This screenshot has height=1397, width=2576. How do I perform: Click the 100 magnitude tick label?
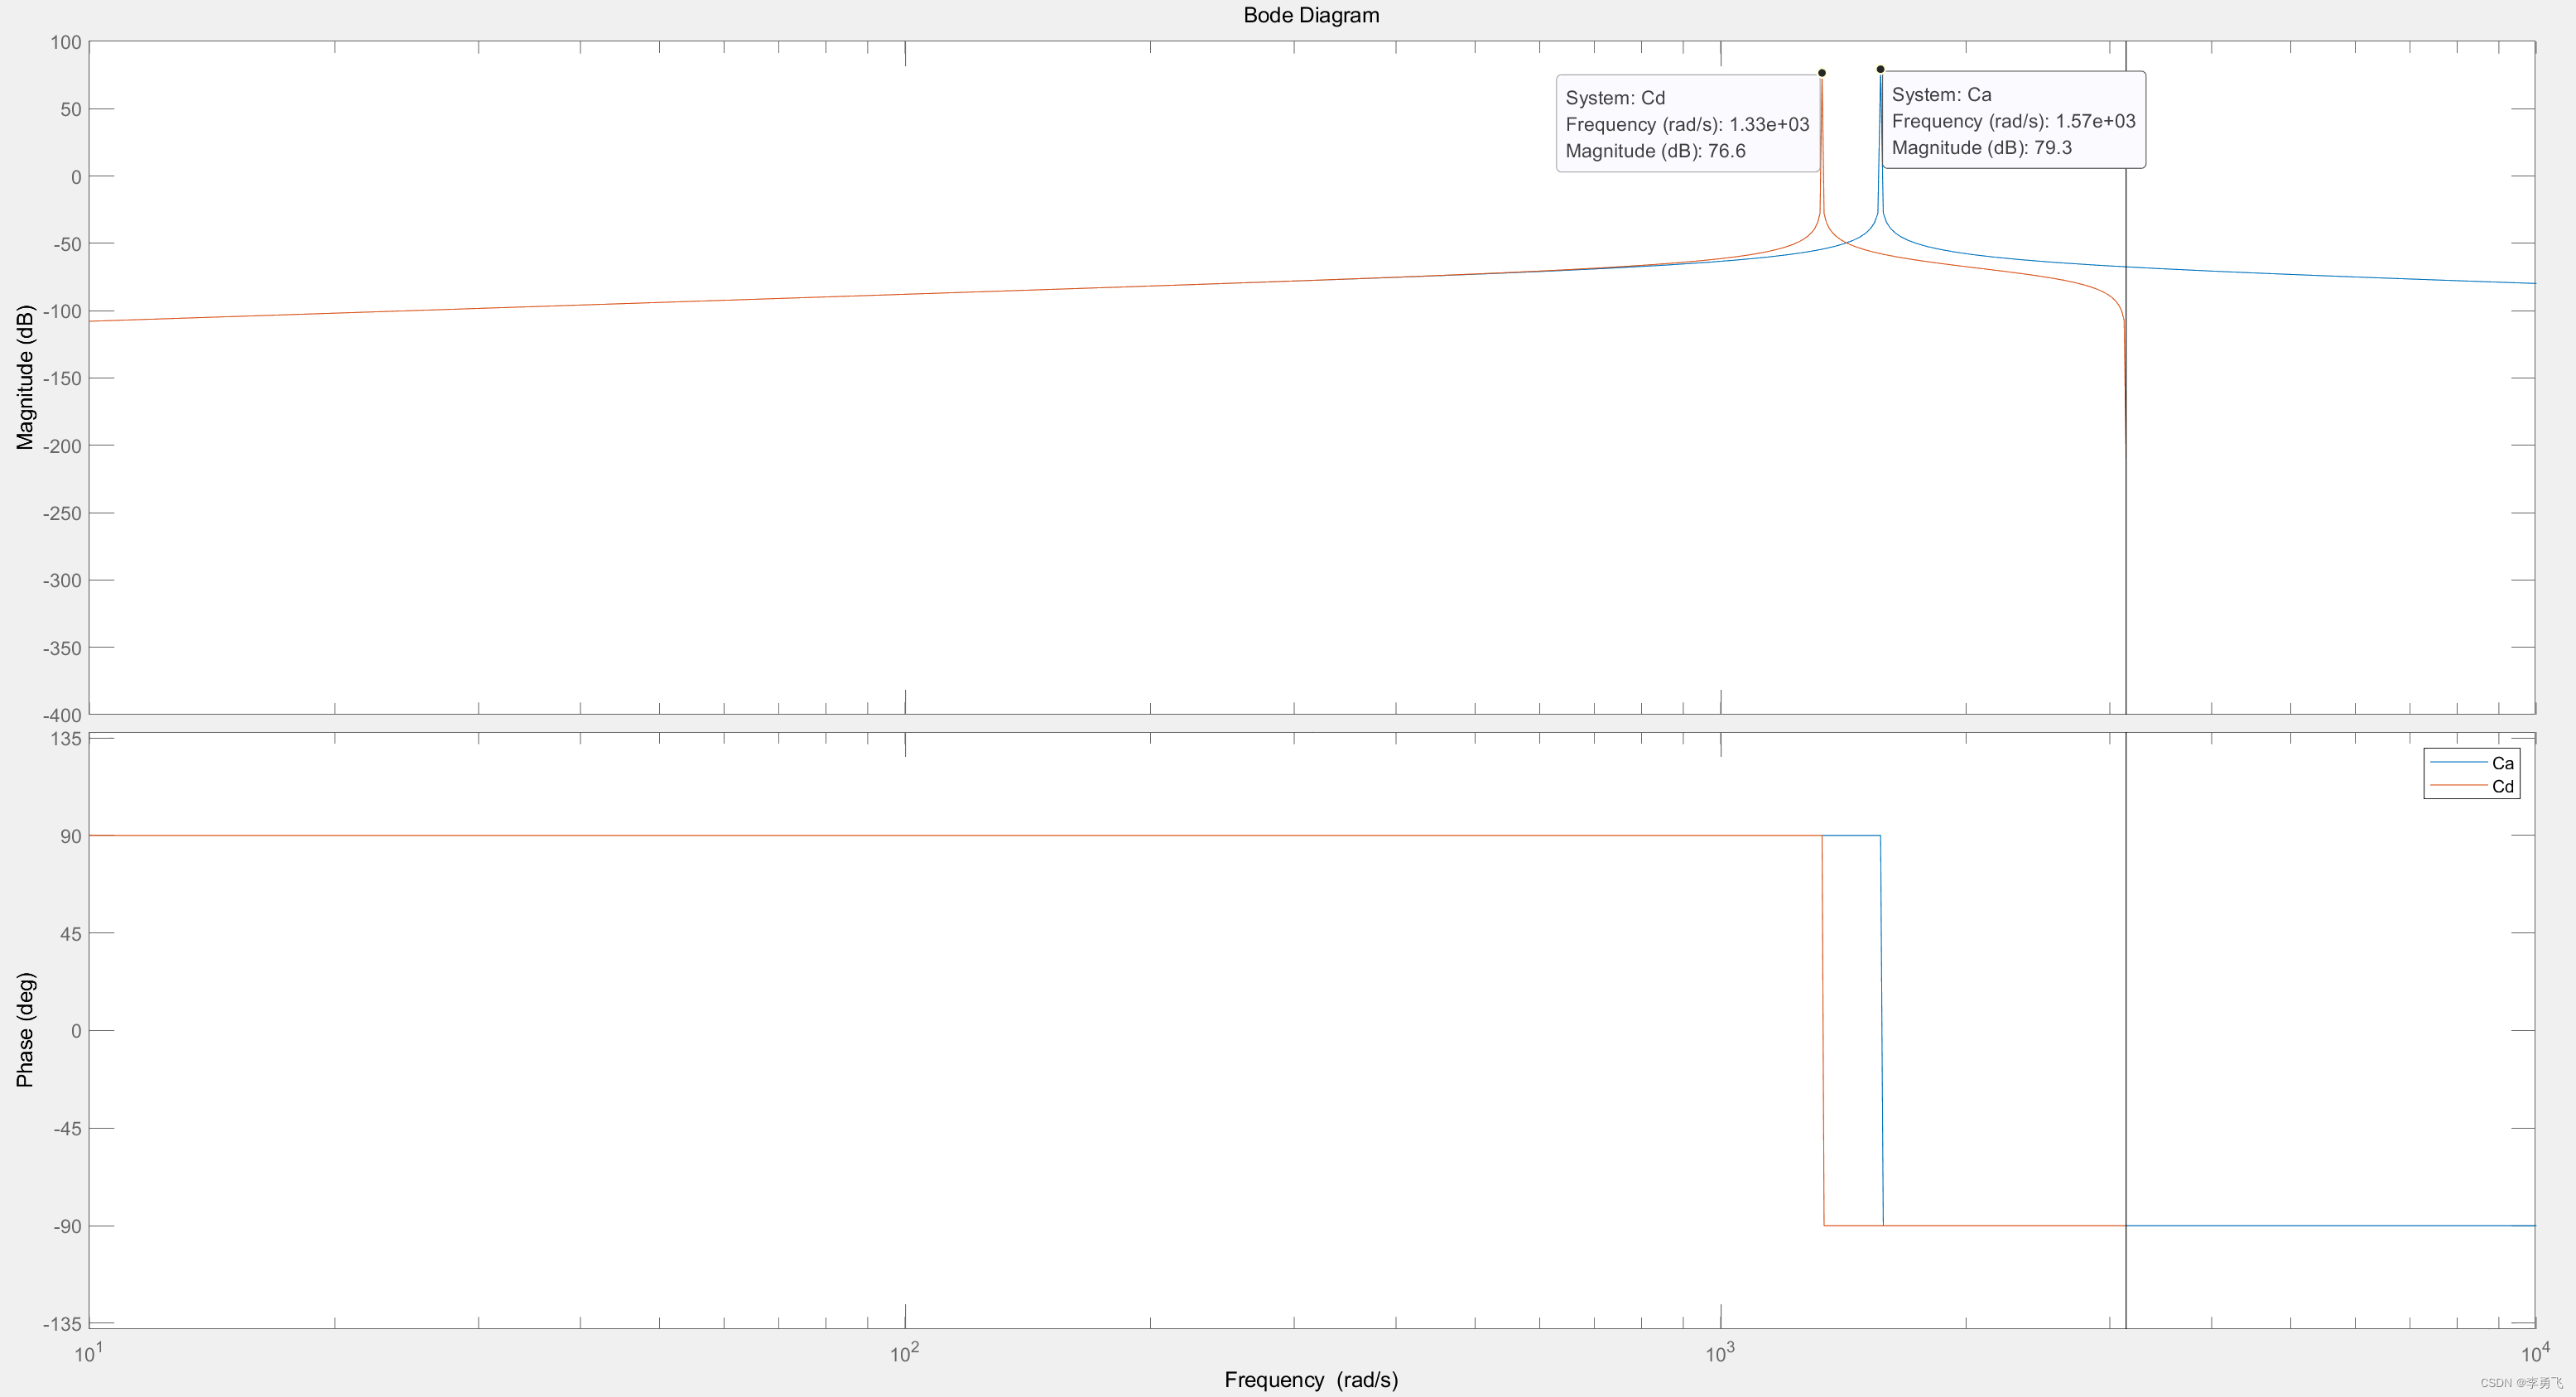tap(66, 42)
